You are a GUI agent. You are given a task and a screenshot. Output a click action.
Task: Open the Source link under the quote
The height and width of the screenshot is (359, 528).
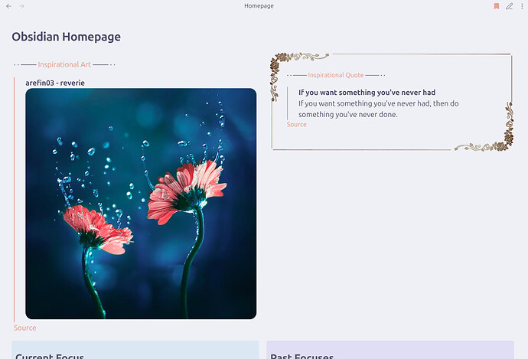tap(297, 124)
